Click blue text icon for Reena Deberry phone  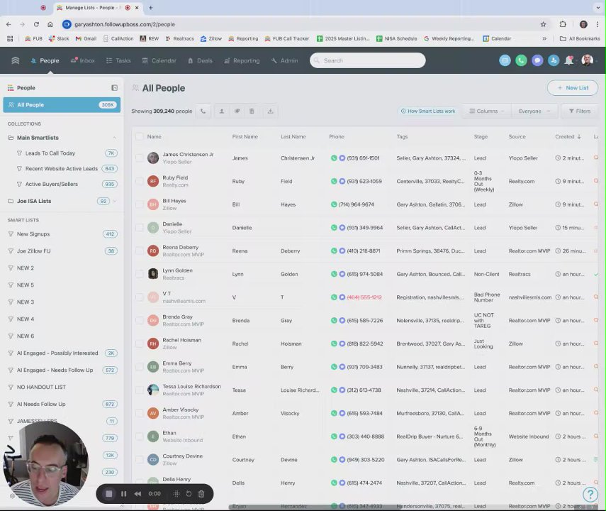click(x=342, y=251)
